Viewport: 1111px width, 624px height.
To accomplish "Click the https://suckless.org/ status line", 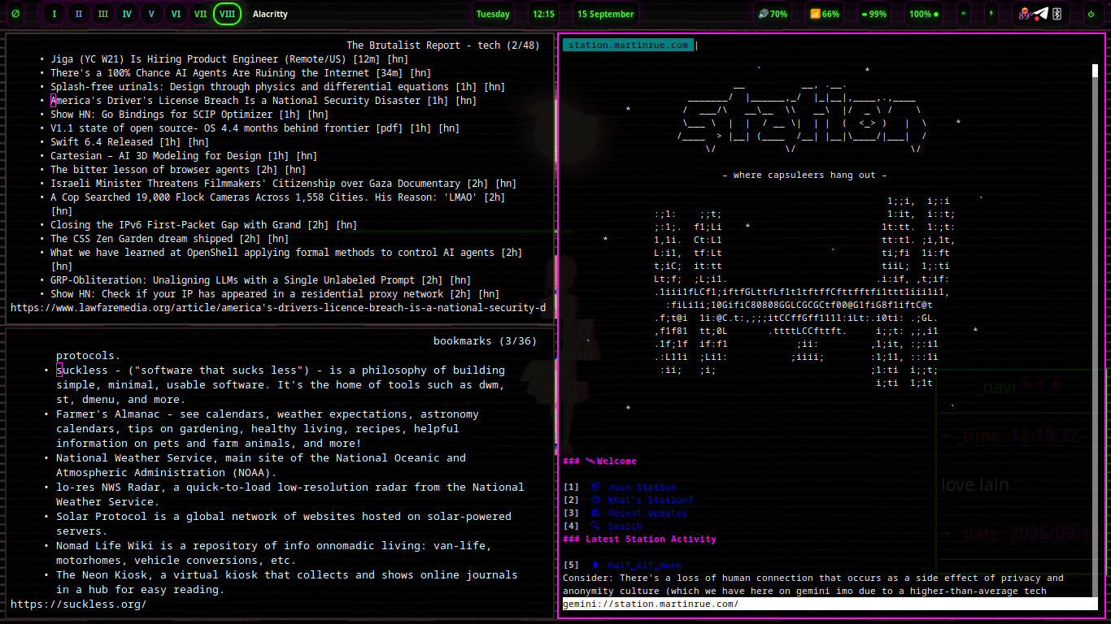I will 79,604.
